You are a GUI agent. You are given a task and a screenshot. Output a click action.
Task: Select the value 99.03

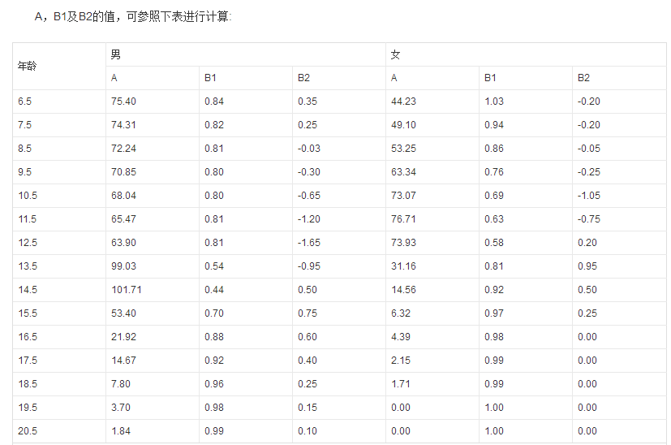point(123,266)
